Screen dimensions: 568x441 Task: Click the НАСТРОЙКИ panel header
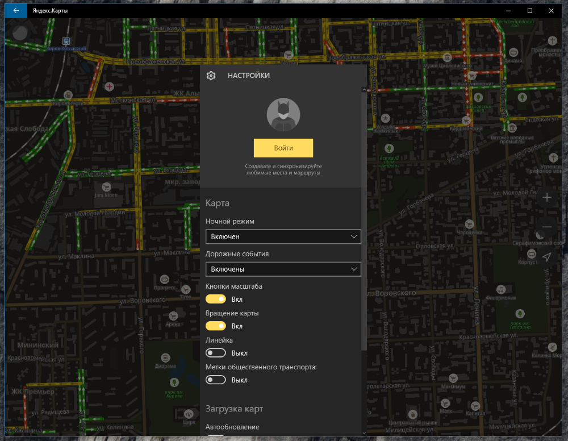coord(249,76)
